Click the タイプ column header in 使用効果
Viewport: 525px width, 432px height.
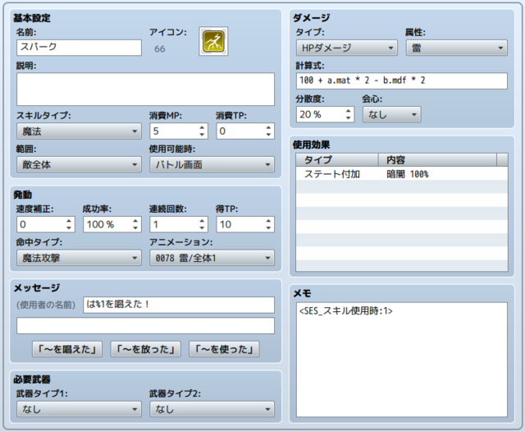pos(337,160)
